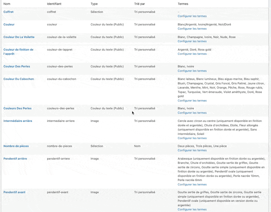271x212 pixels.
Task: Select the Termes column header
Action: pyautogui.click(x=183, y=4)
